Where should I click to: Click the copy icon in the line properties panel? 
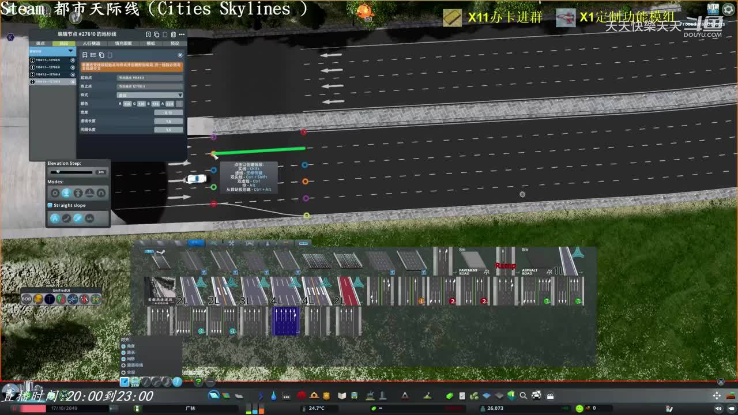(x=101, y=55)
